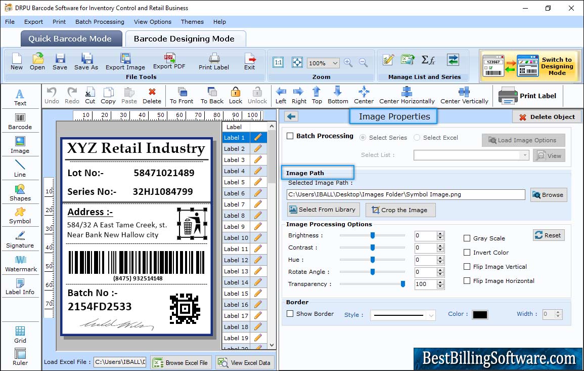Bring object To Front
584x371 pixels.
182,96
